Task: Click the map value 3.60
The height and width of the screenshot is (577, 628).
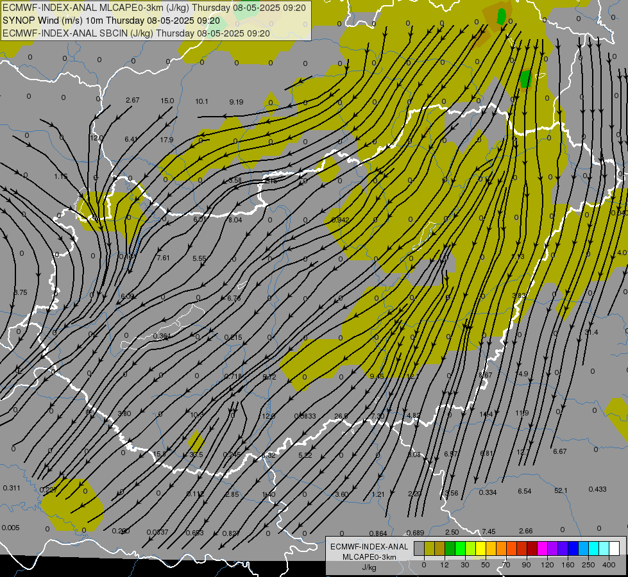Action: (342, 494)
